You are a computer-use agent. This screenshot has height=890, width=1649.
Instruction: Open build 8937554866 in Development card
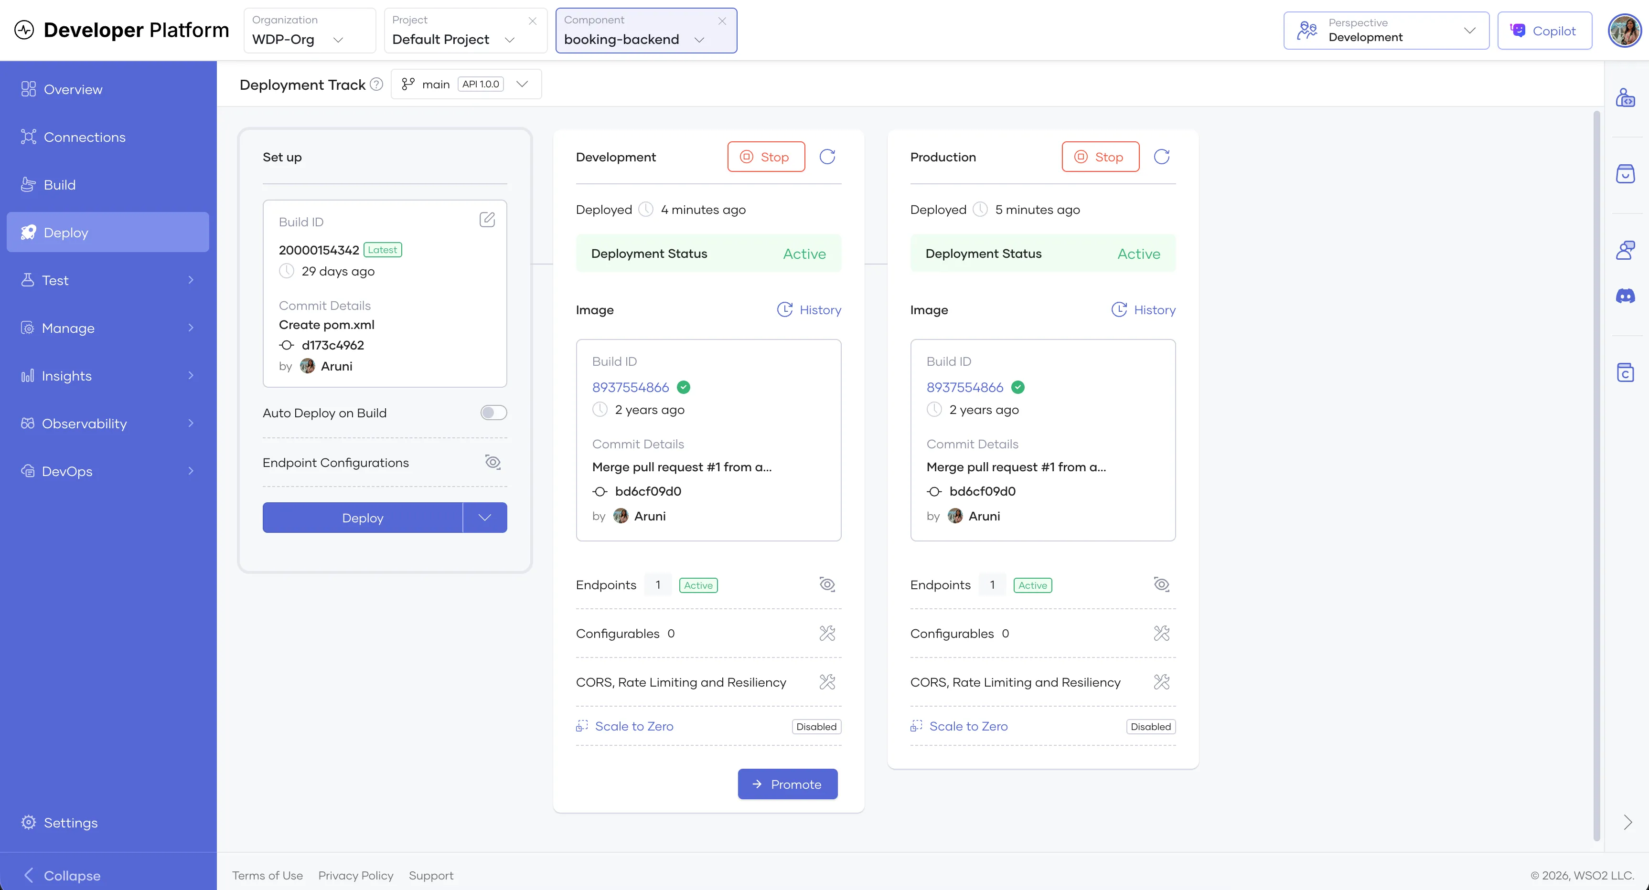pyautogui.click(x=631, y=387)
